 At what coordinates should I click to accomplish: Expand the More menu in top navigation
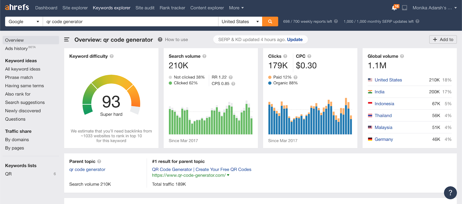[x=236, y=8]
